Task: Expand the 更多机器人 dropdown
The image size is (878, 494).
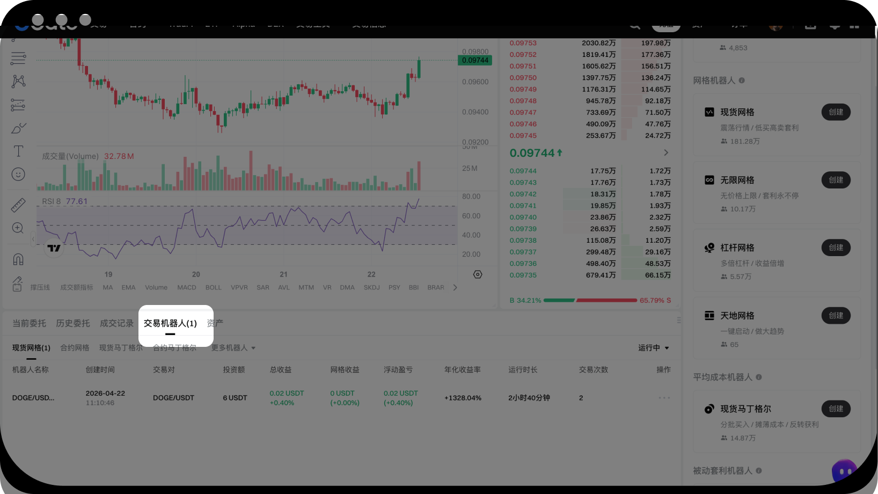Action: (x=233, y=348)
